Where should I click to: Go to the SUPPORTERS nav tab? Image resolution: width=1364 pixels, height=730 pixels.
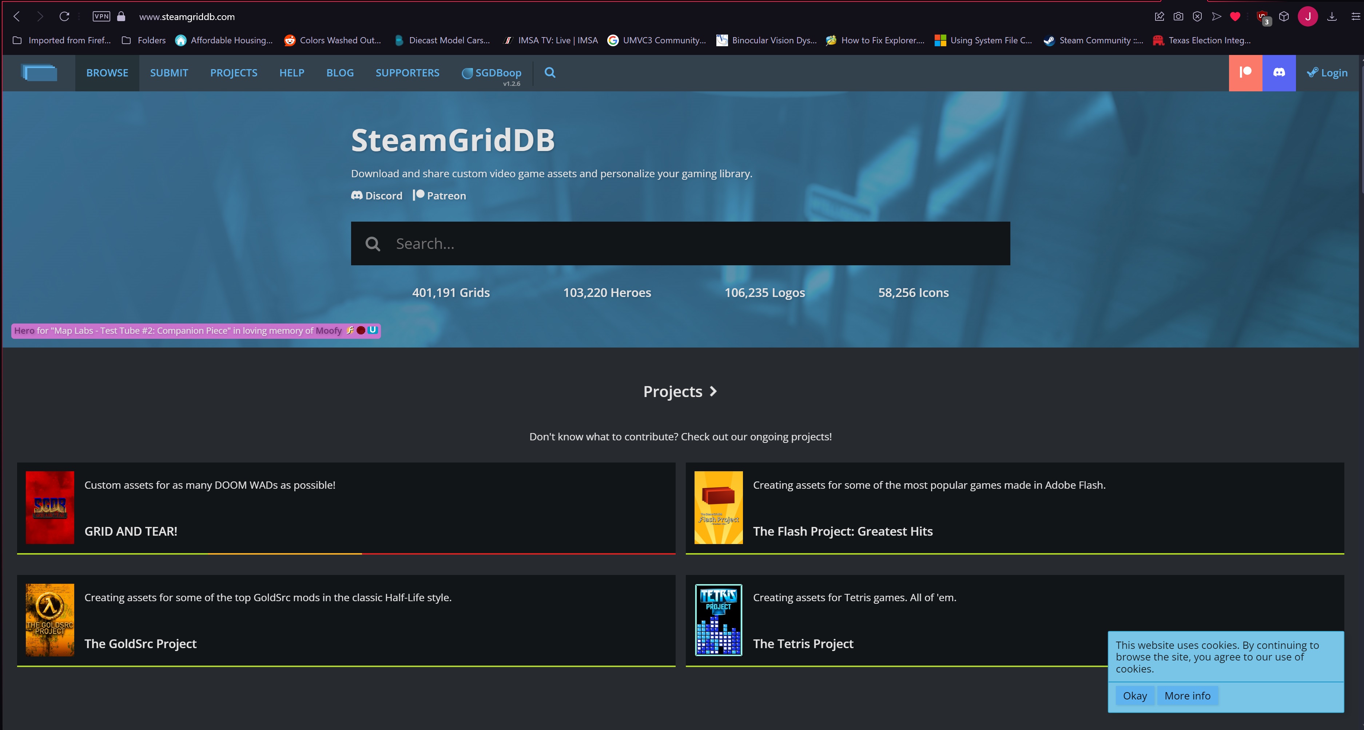click(407, 72)
